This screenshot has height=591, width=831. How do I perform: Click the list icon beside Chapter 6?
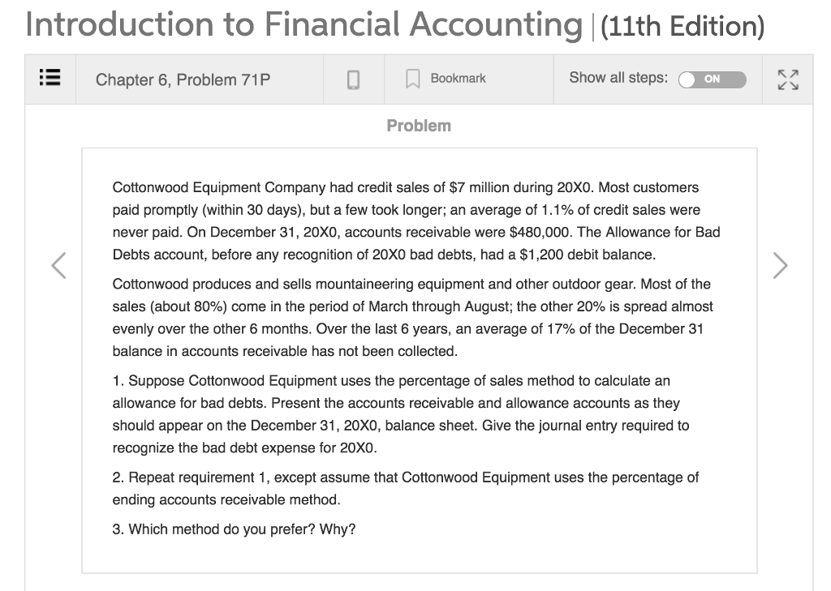(50, 78)
